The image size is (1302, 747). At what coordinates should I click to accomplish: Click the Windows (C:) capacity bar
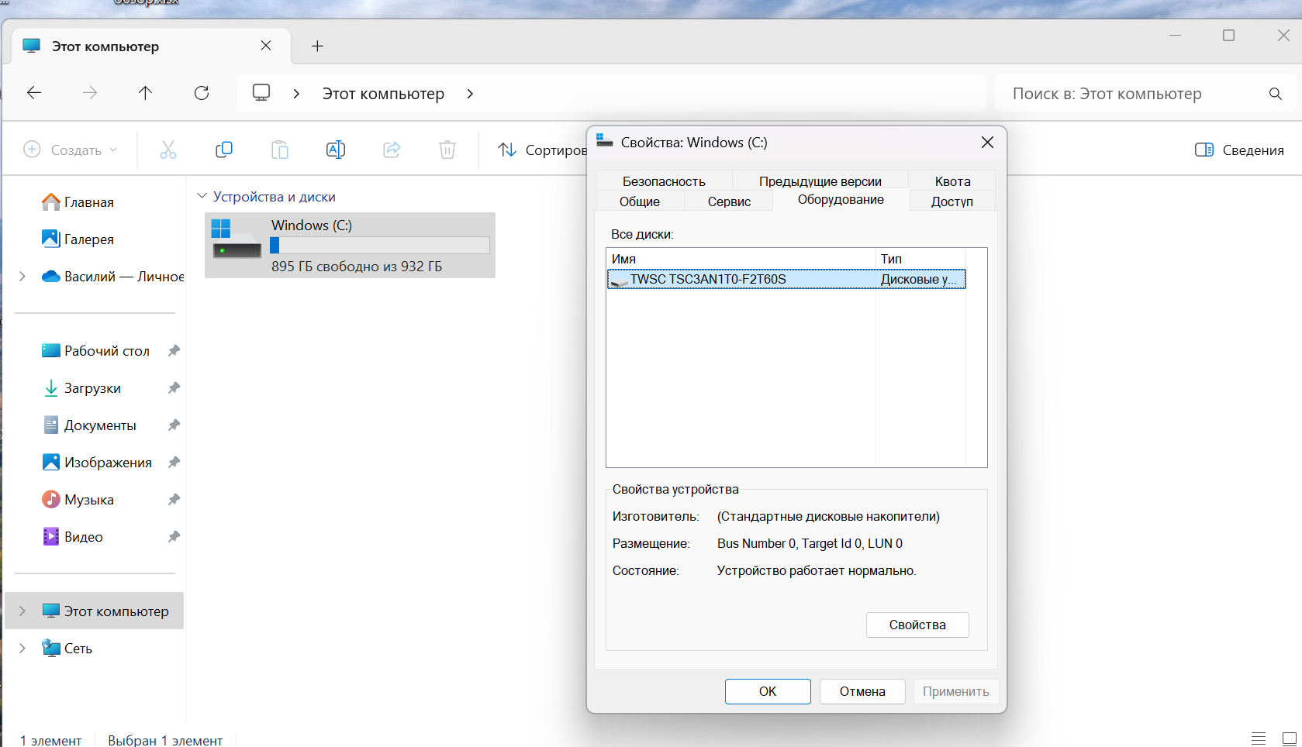click(x=380, y=245)
